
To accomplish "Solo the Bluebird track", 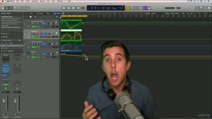I will 35,34.
